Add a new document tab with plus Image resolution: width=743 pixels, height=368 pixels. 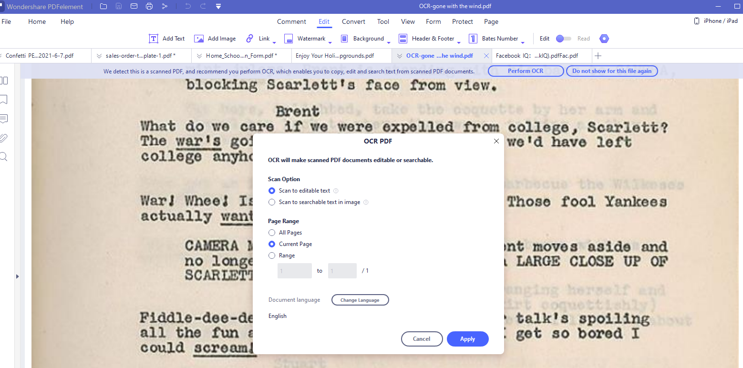[x=598, y=56]
